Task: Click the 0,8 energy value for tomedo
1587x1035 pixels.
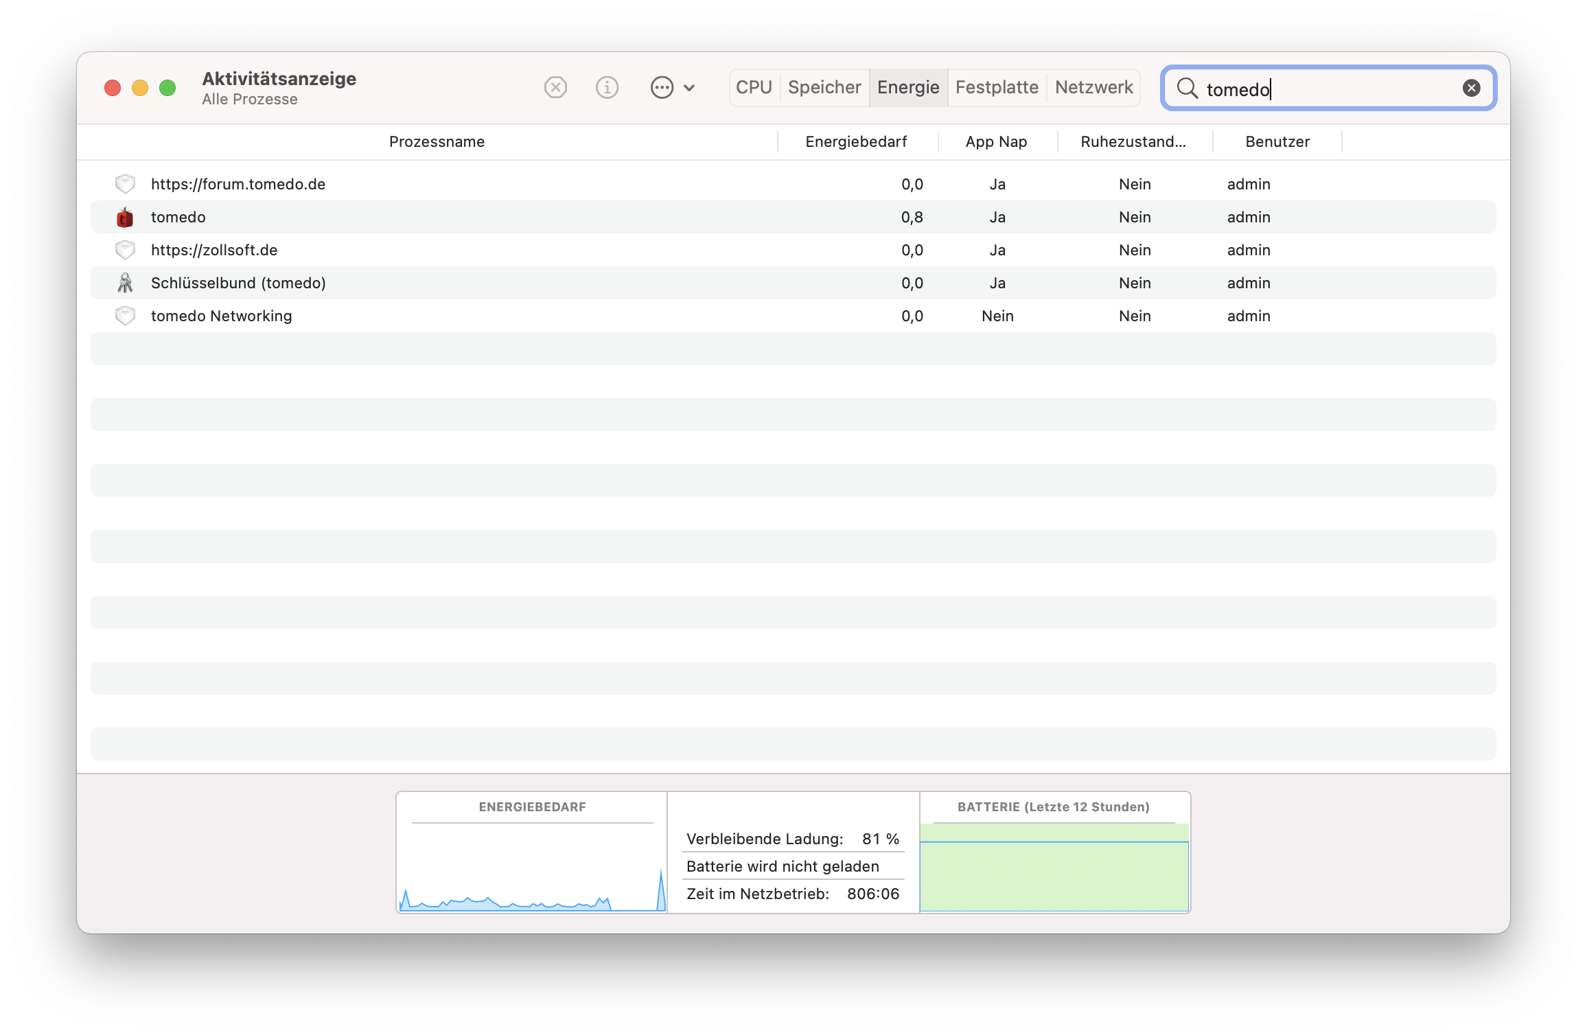Action: point(912,217)
